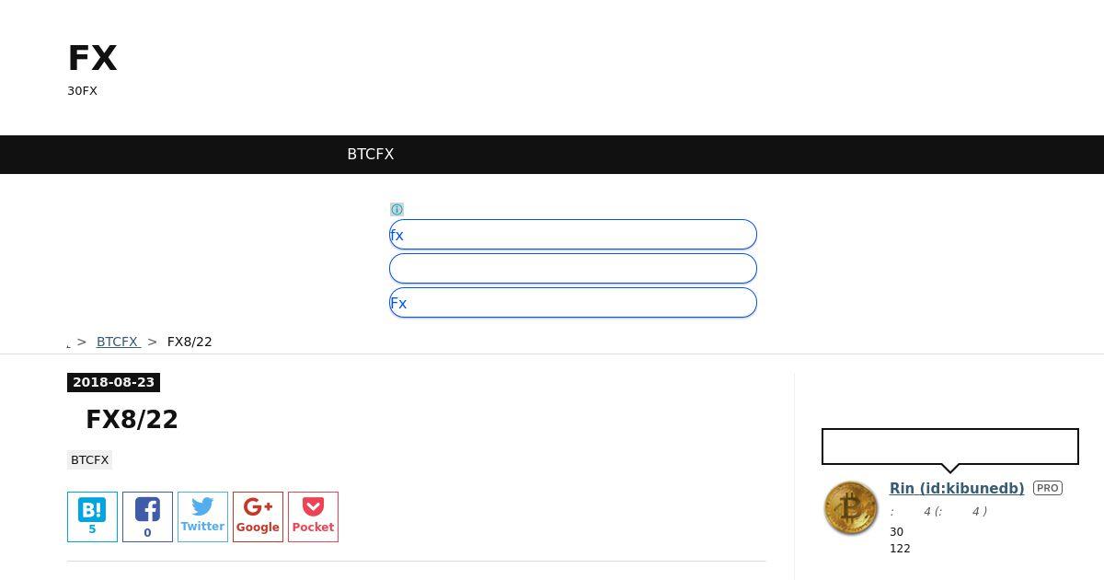Share the post on Facebook
Viewport: 1104px width, 580px height.
coord(147,516)
